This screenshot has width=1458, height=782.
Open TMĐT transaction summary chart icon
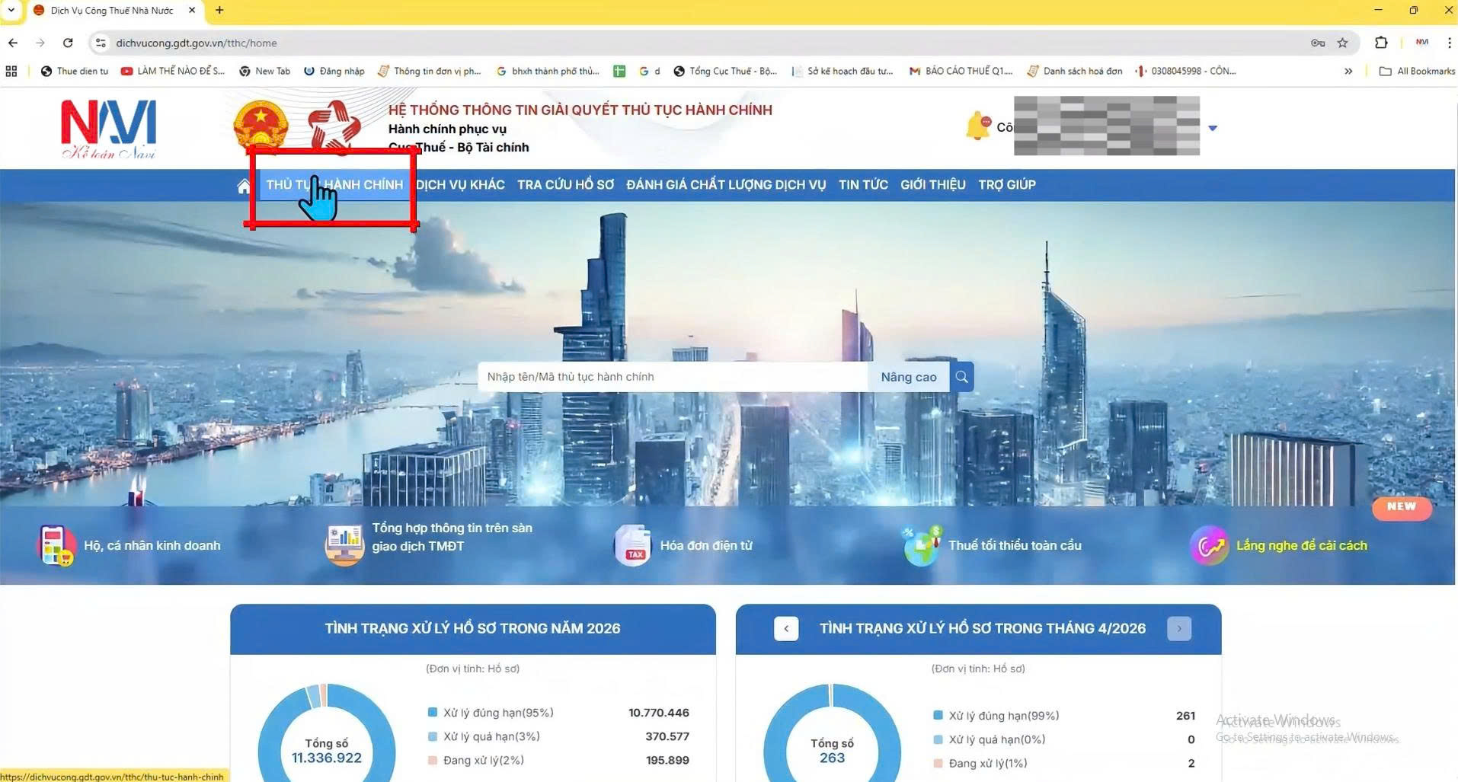(x=344, y=545)
